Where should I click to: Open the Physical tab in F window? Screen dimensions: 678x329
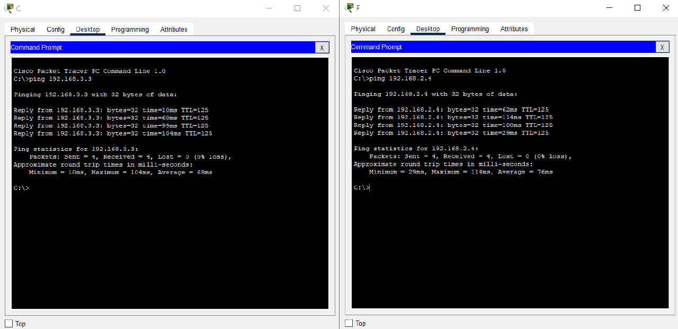click(x=363, y=29)
